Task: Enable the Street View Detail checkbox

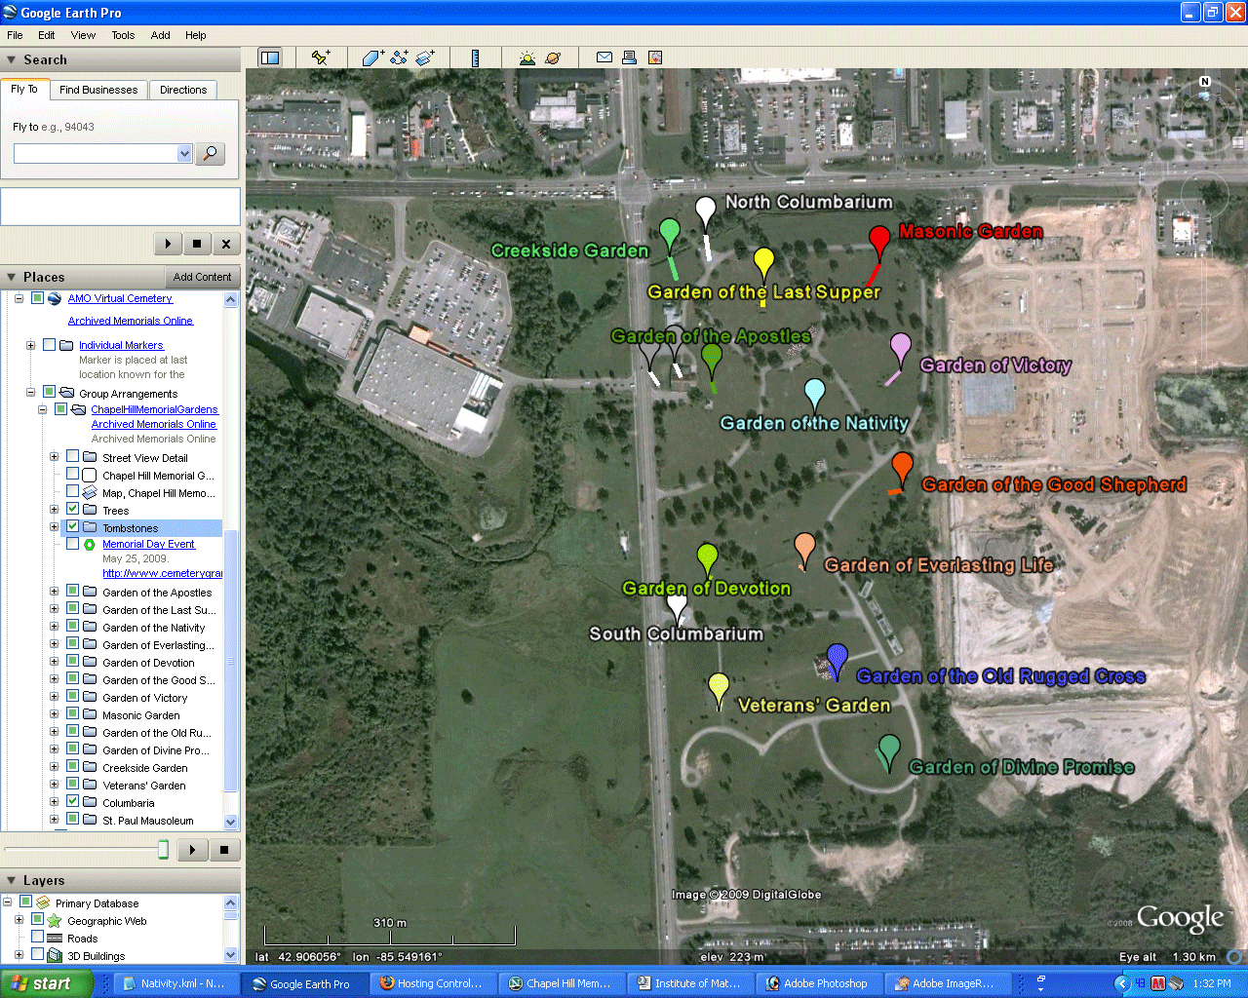Action: (x=73, y=457)
